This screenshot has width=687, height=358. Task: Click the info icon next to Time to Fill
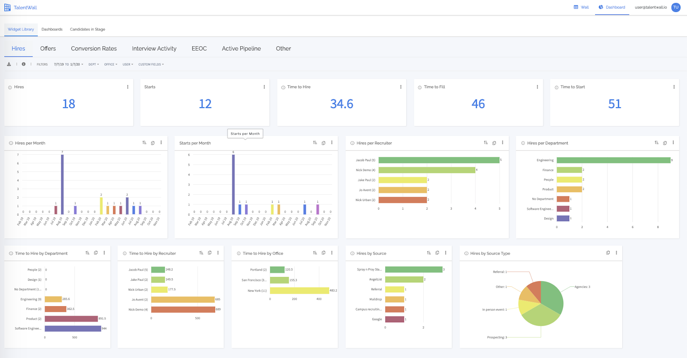(x=420, y=87)
